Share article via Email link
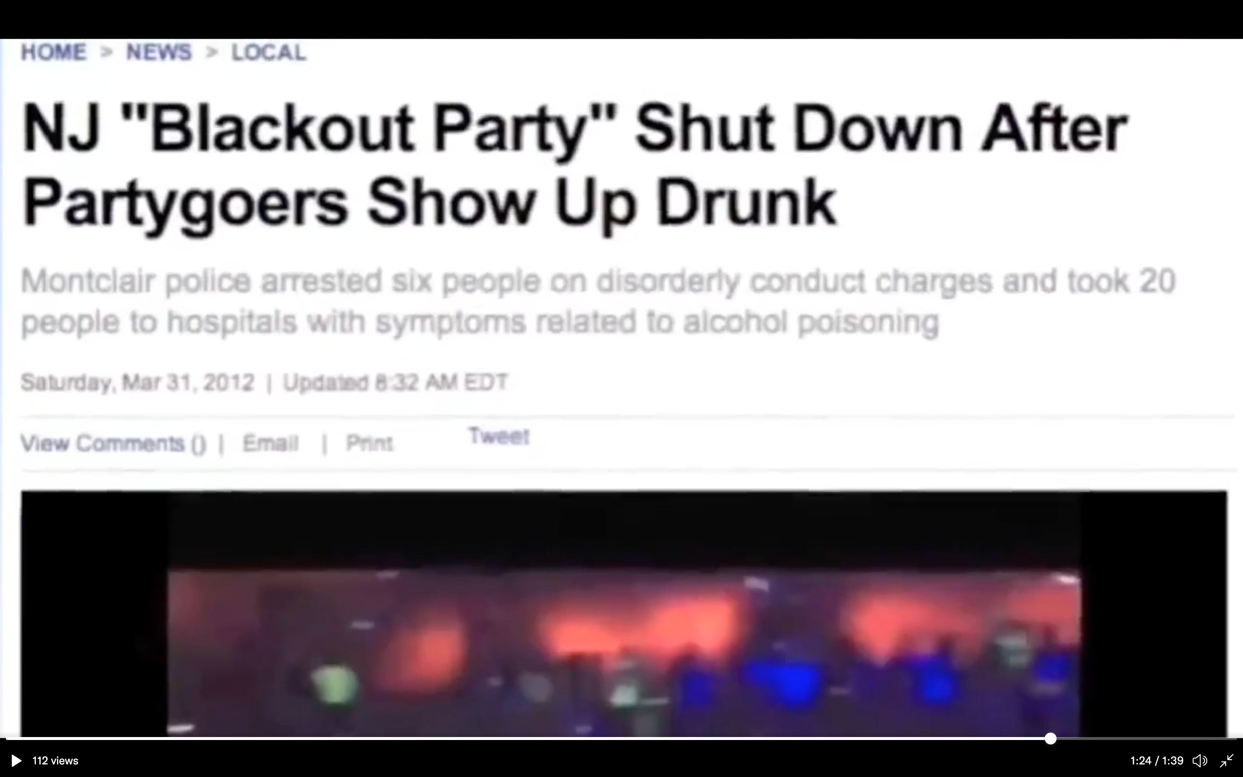The height and width of the screenshot is (777, 1243). [270, 443]
